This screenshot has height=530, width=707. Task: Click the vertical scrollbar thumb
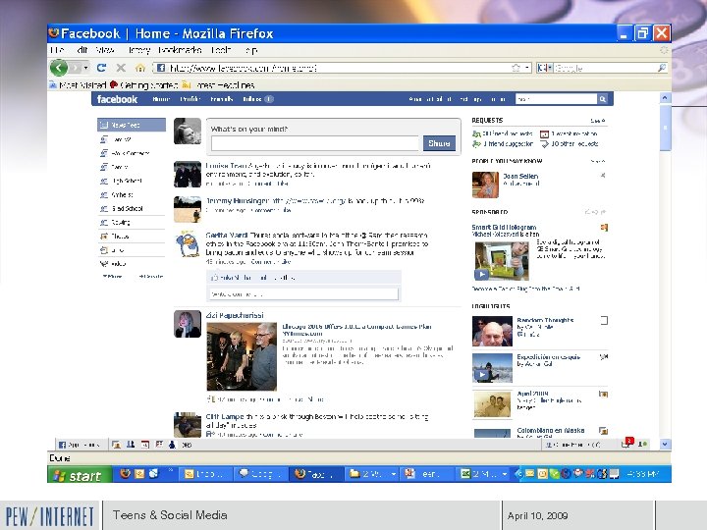click(x=665, y=129)
